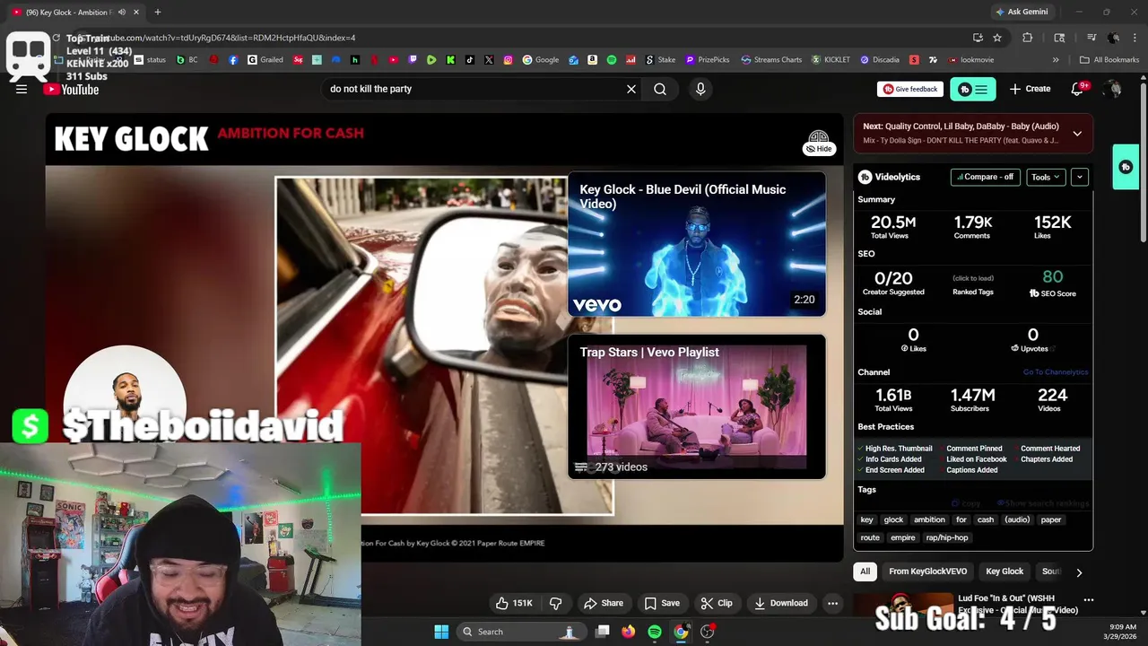Click the 'empire' tag chip
This screenshot has width=1148, height=646.
903,537
